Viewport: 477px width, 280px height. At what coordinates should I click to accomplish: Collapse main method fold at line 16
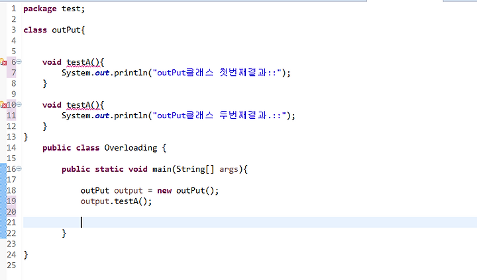[19, 168]
